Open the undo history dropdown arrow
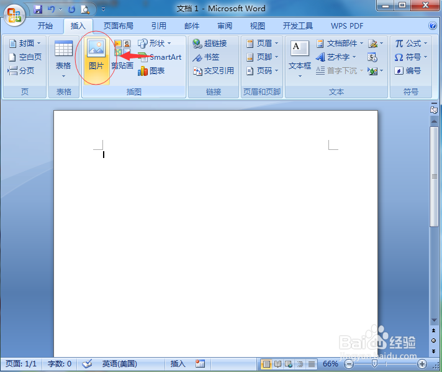Screen dimensions: 442x372 tap(60, 9)
